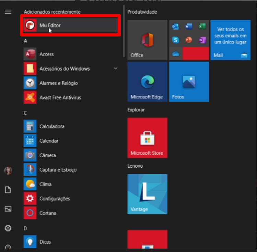Viewport: 257px width, 252px height.
Task: Open Excel in the Office folder tile
Action: (x=202, y=27)
